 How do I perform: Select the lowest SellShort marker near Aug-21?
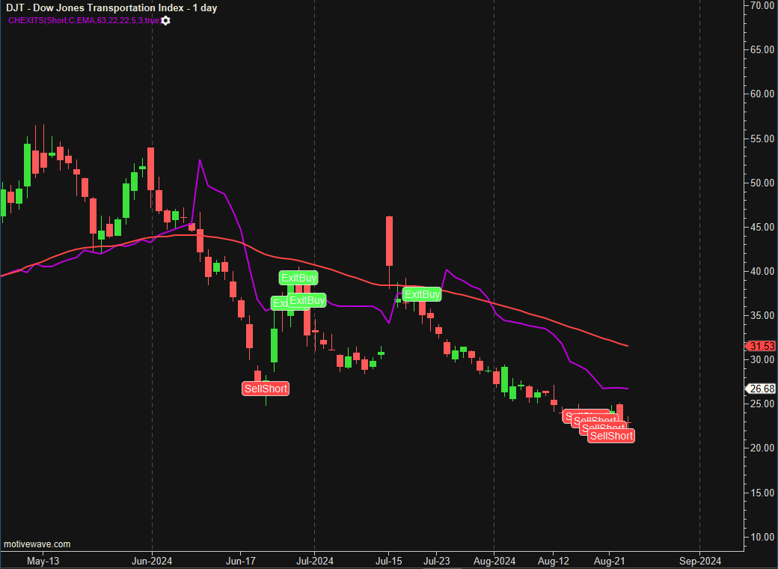click(610, 436)
